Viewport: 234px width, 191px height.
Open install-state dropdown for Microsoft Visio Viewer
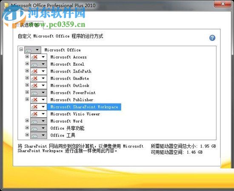pos(39,114)
